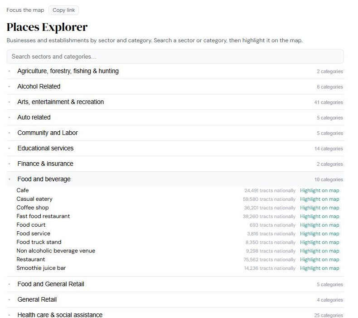Click the 14 categories count label
358x318 pixels.
[x=329, y=149]
